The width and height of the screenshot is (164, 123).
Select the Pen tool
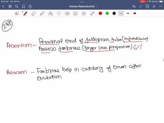pos(25,14)
